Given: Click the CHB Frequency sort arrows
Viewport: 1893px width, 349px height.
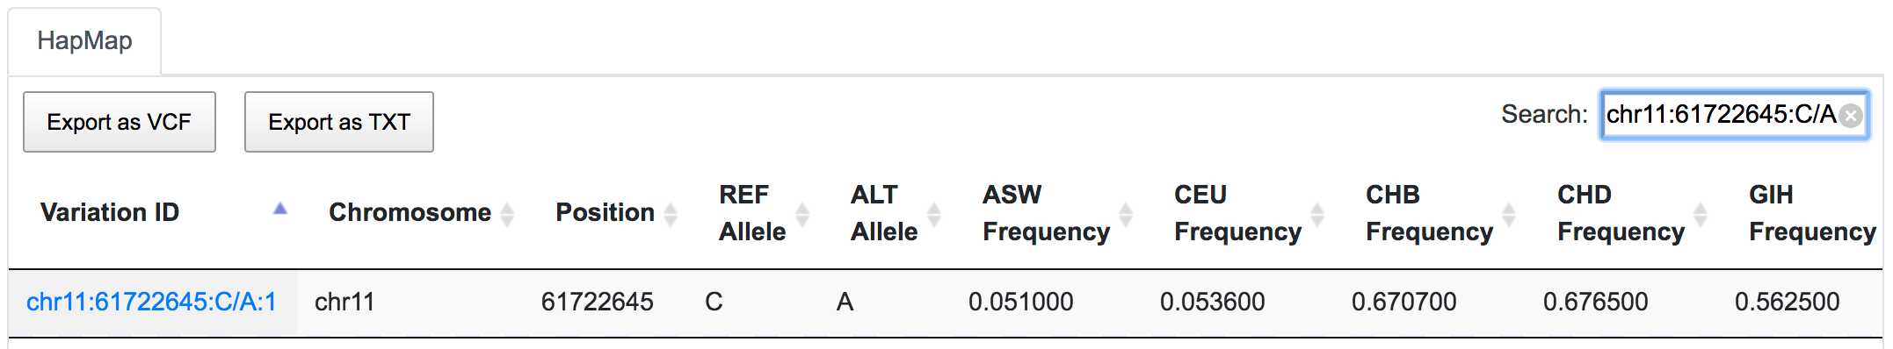Looking at the screenshot, I should coord(1509,213).
